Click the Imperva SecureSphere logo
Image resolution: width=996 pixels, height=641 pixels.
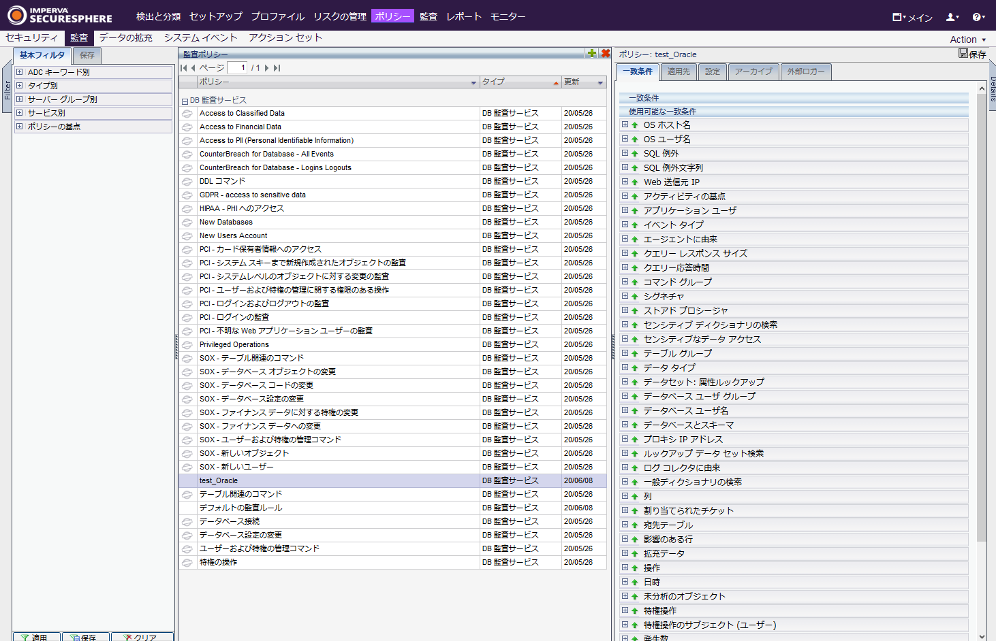pos(59,15)
